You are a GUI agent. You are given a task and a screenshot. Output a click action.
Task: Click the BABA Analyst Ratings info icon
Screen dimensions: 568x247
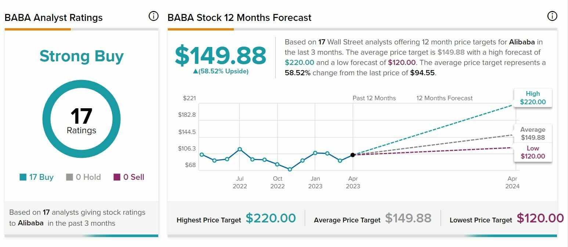tap(153, 16)
